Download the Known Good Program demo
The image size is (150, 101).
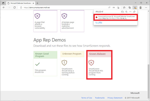45,63
